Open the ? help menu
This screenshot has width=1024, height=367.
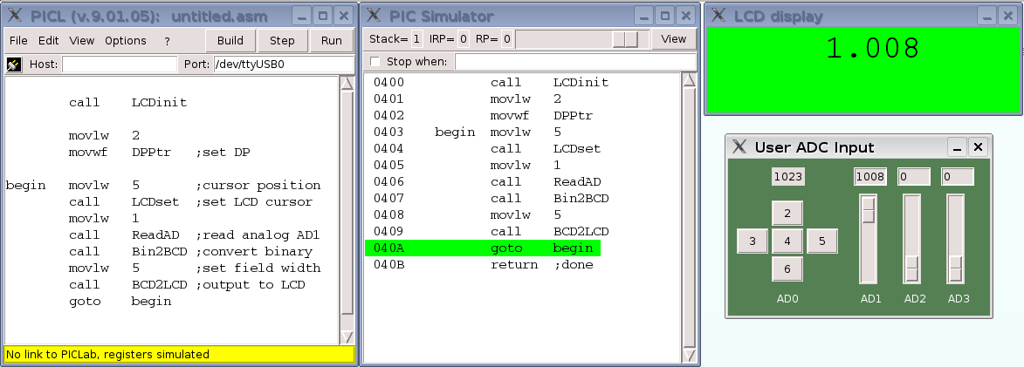[167, 41]
